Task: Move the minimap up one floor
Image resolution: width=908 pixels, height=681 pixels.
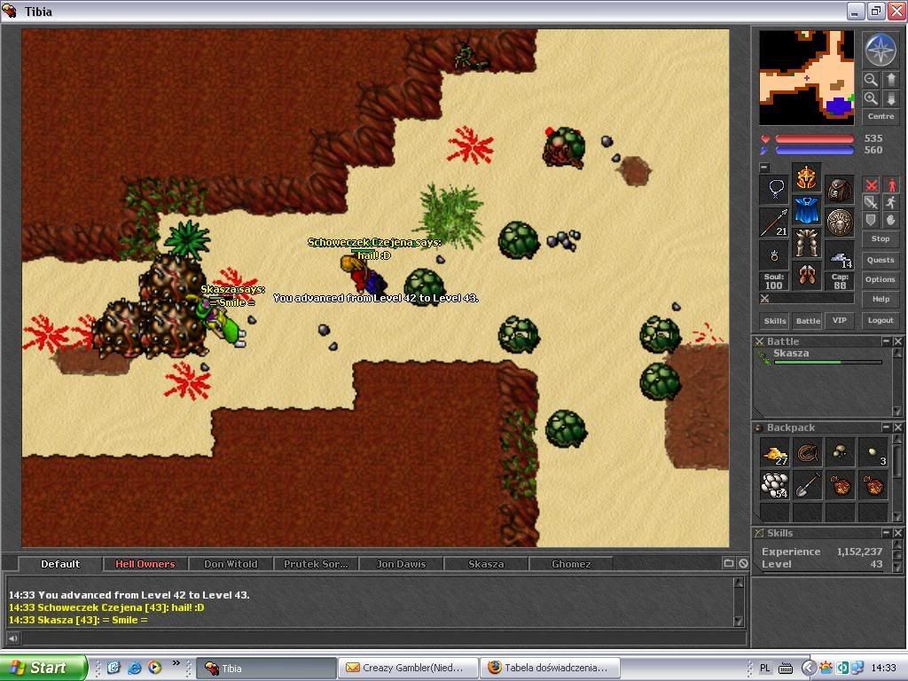Action: coord(890,79)
